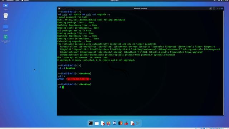This screenshot has width=229, height=129.
Task: Click the '0 upgraded, 0 newly installed' summary line
Action: [x=96, y=60]
